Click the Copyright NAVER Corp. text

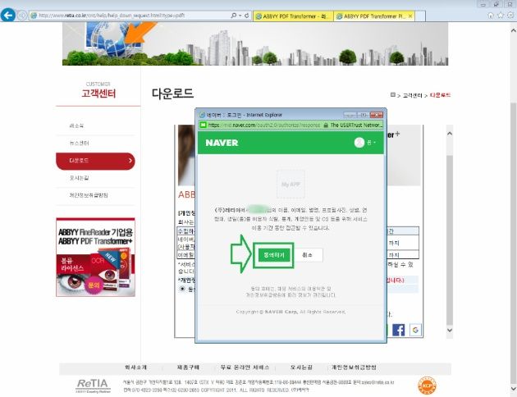click(x=291, y=312)
